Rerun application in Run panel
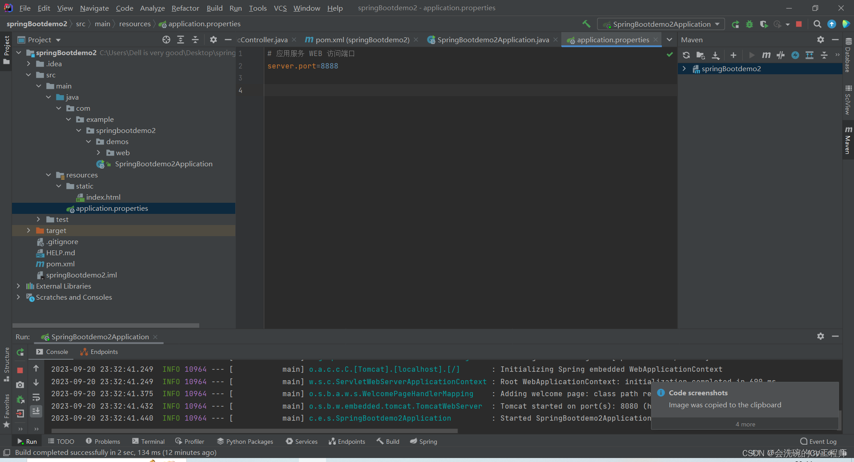Screen dimensions: 854x462 20,352
